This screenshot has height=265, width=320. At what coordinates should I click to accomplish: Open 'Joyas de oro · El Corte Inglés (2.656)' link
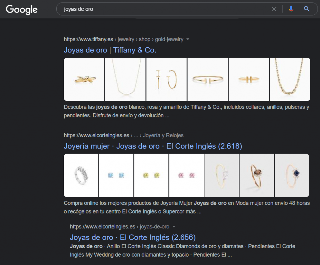pos(132,237)
